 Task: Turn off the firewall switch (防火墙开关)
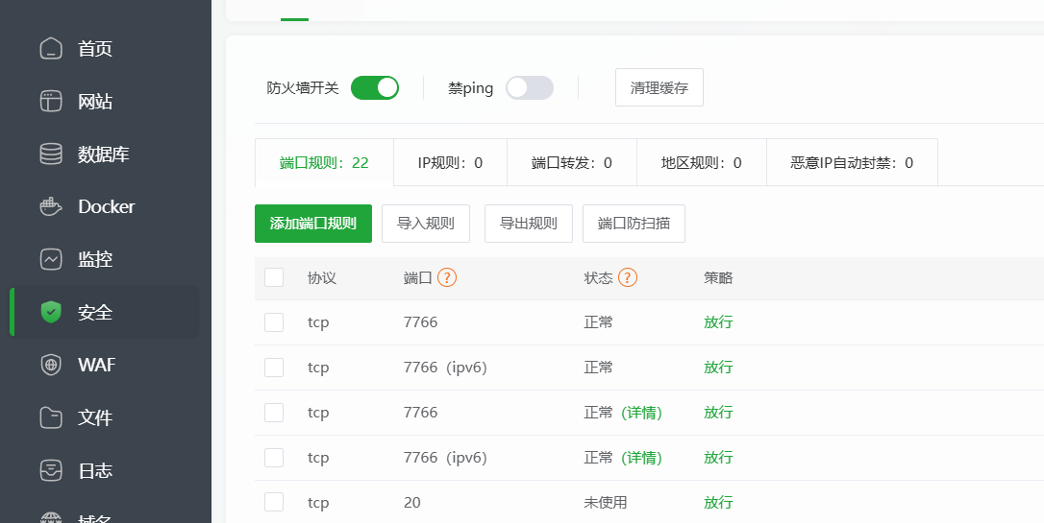tap(375, 87)
